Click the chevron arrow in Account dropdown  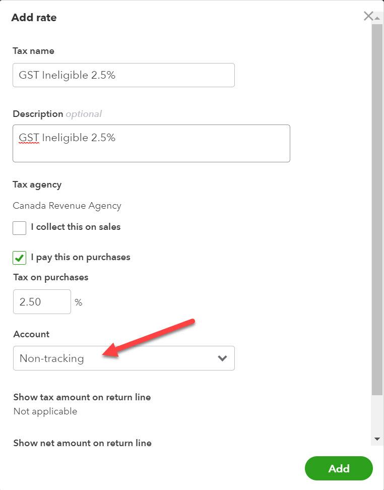222,358
